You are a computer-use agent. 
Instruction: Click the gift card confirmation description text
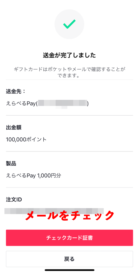coord(69,73)
